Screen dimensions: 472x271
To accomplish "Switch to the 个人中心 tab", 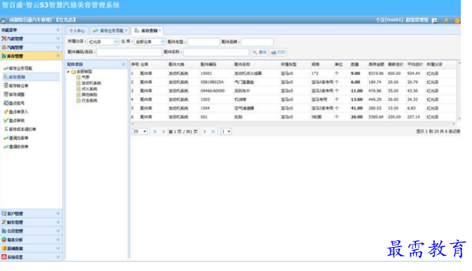I will coord(77,31).
